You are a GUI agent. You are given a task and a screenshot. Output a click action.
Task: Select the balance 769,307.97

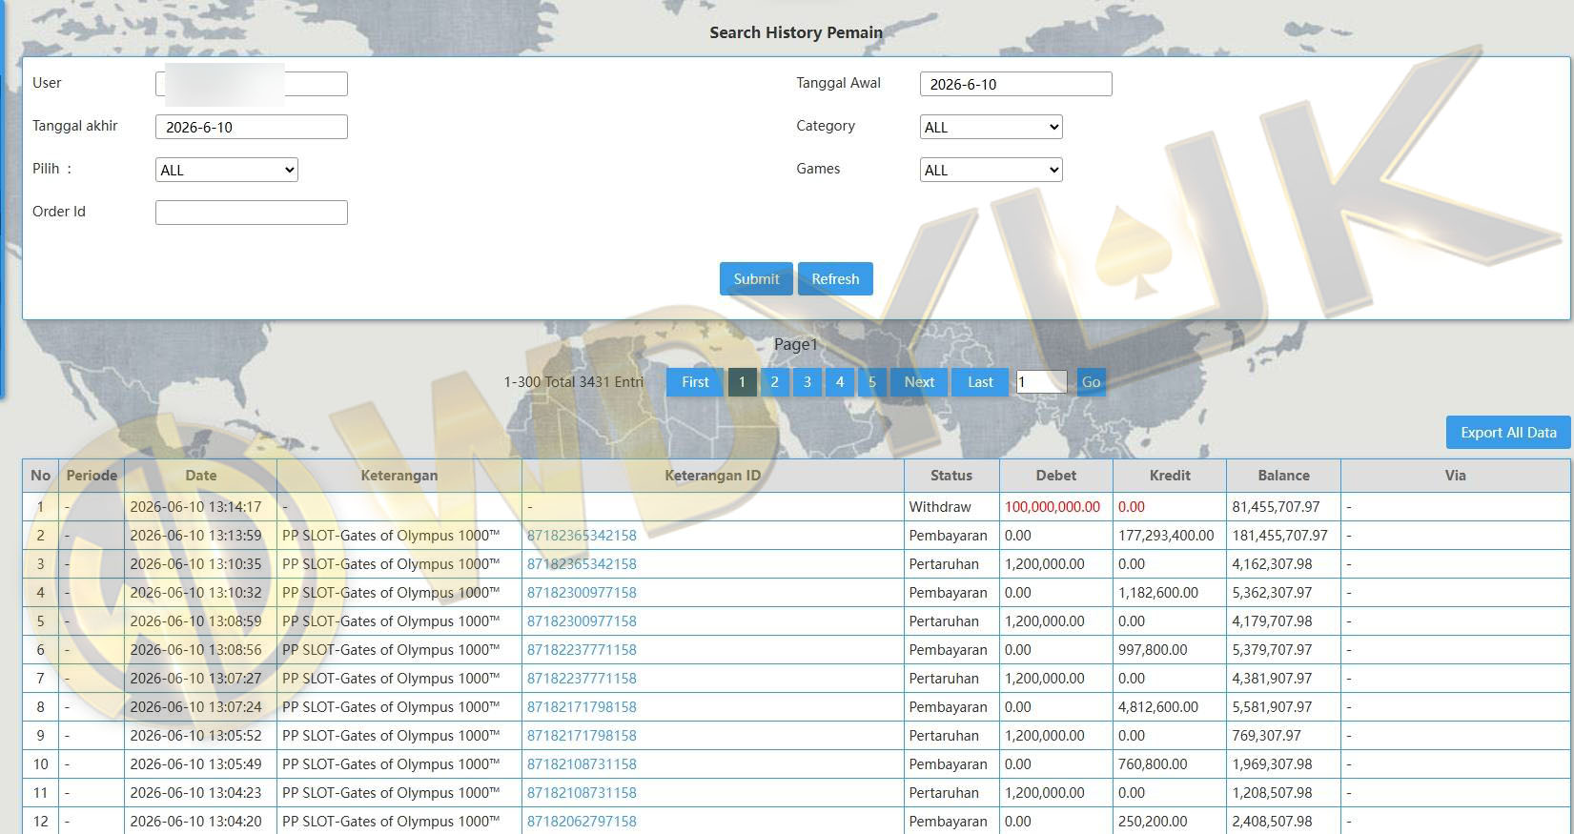click(x=1266, y=736)
